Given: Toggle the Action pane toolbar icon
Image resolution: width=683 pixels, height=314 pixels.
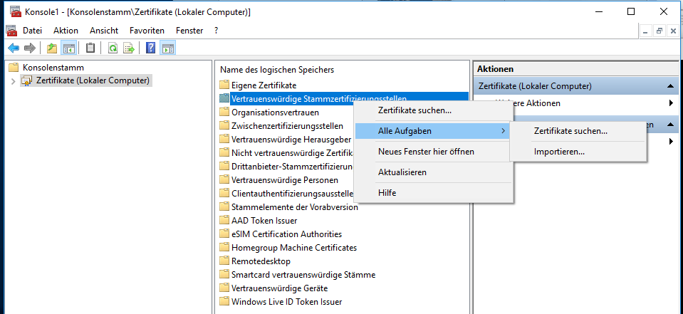Looking at the screenshot, I should pyautogui.click(x=168, y=48).
